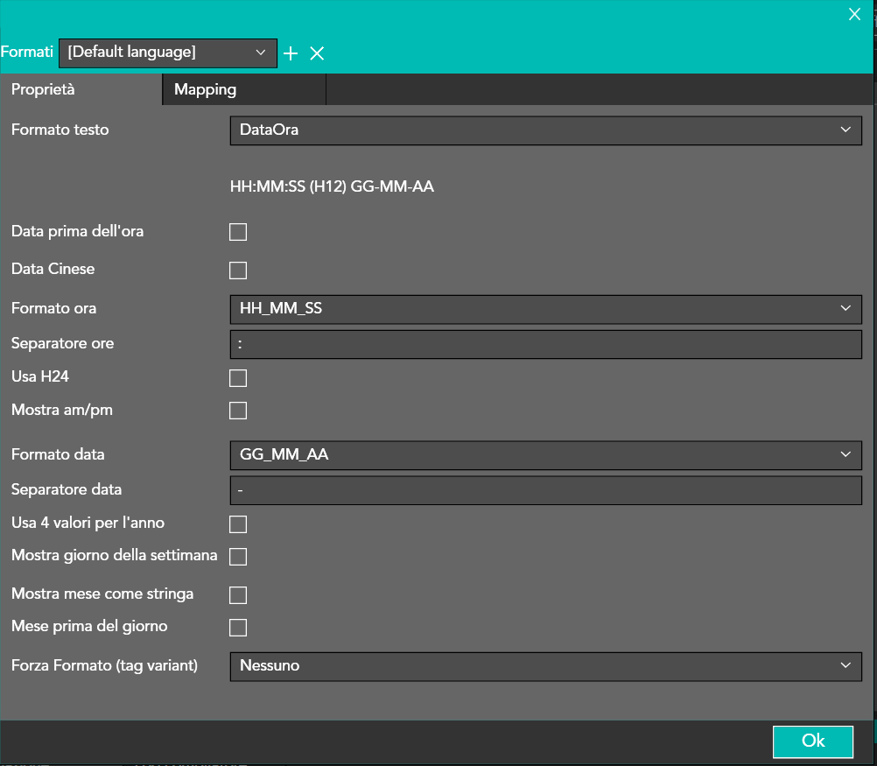Image resolution: width=877 pixels, height=766 pixels.
Task: Expand the Formato ora HH_MM_SS dropdown
Action: [546, 309]
